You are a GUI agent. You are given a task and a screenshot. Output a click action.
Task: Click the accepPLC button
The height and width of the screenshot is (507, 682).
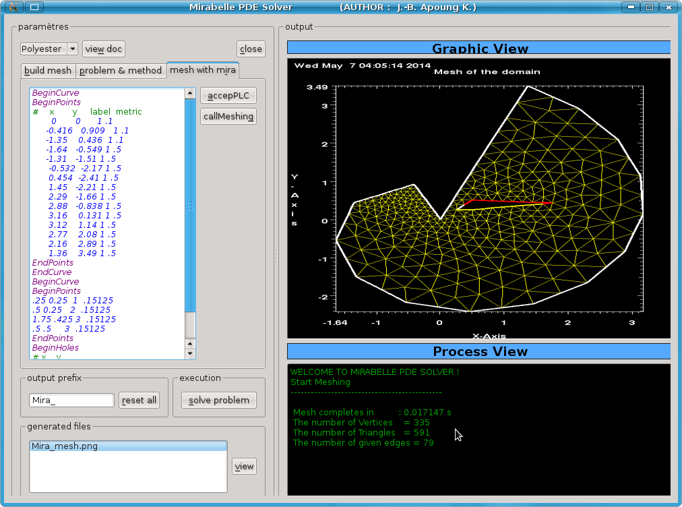pos(228,96)
